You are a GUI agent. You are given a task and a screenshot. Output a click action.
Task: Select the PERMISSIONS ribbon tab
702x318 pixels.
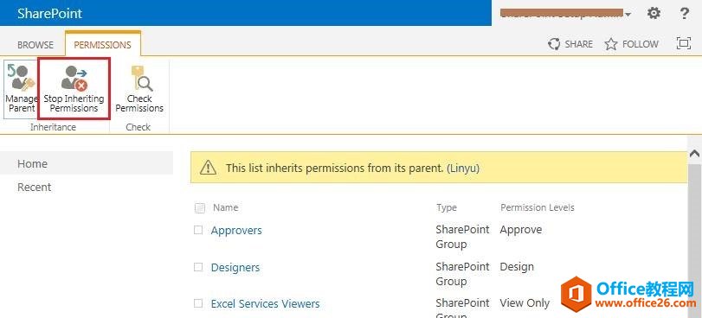[102, 45]
